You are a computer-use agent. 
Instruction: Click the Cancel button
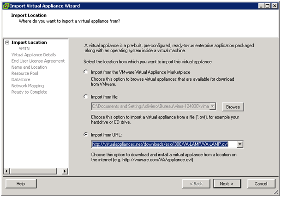[x=261, y=184]
